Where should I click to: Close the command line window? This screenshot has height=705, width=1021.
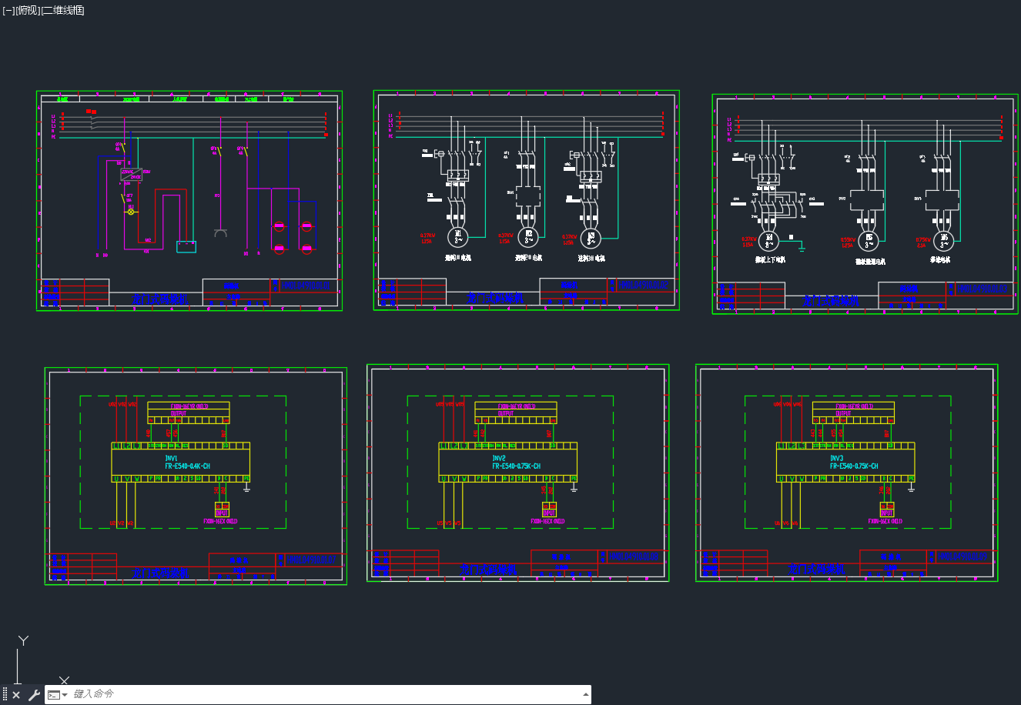click(x=16, y=695)
